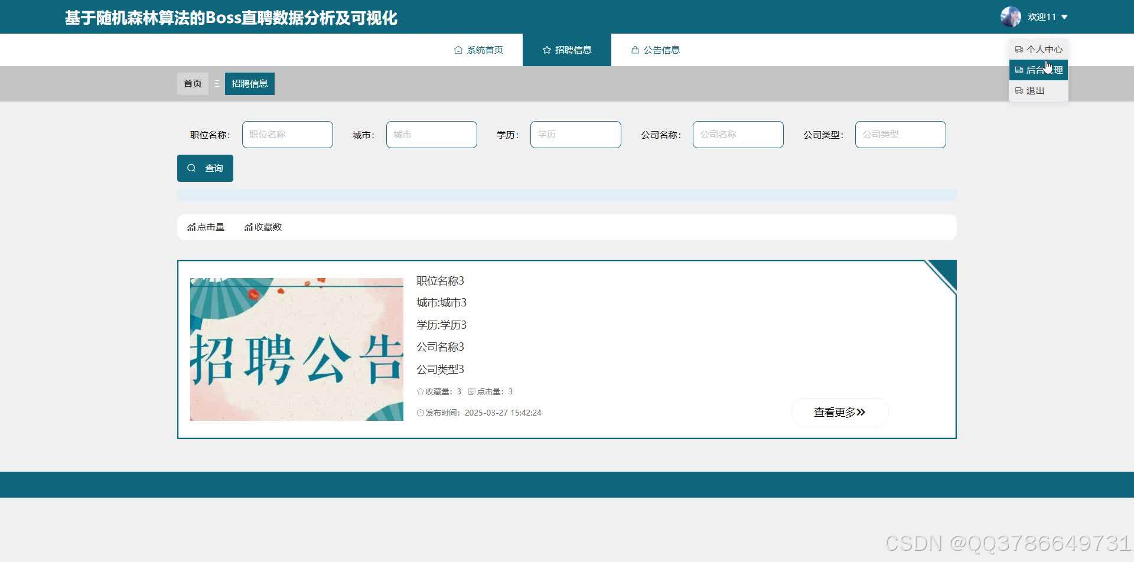
Task: Click the 招聘信息 breadcrumb
Action: tap(250, 84)
